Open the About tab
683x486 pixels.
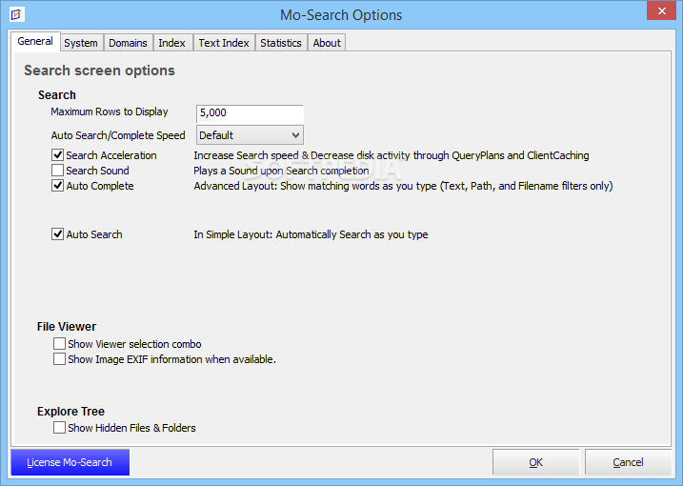coord(327,43)
